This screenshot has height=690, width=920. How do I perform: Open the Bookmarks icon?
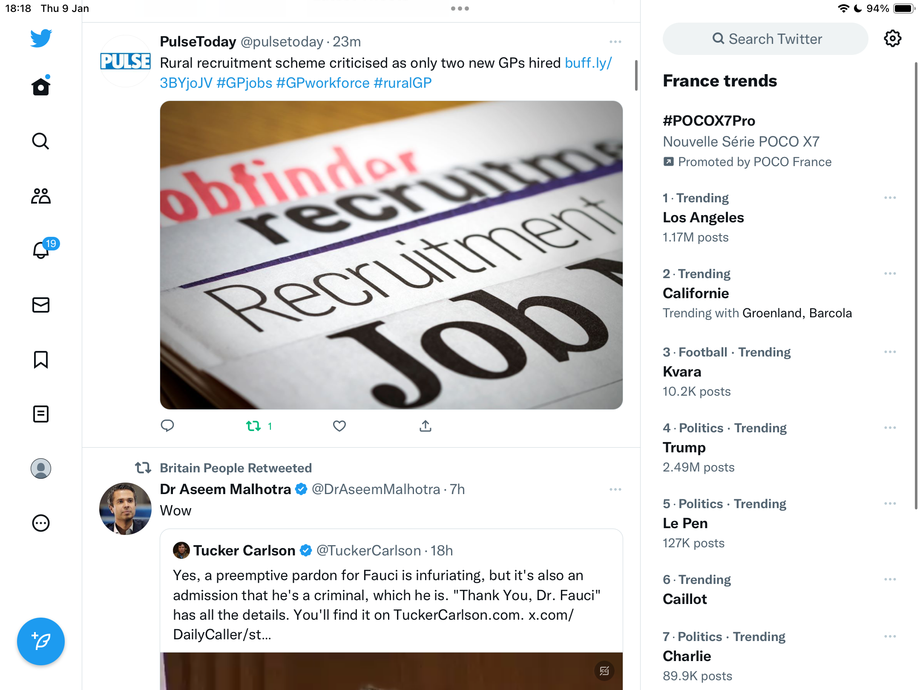[41, 359]
